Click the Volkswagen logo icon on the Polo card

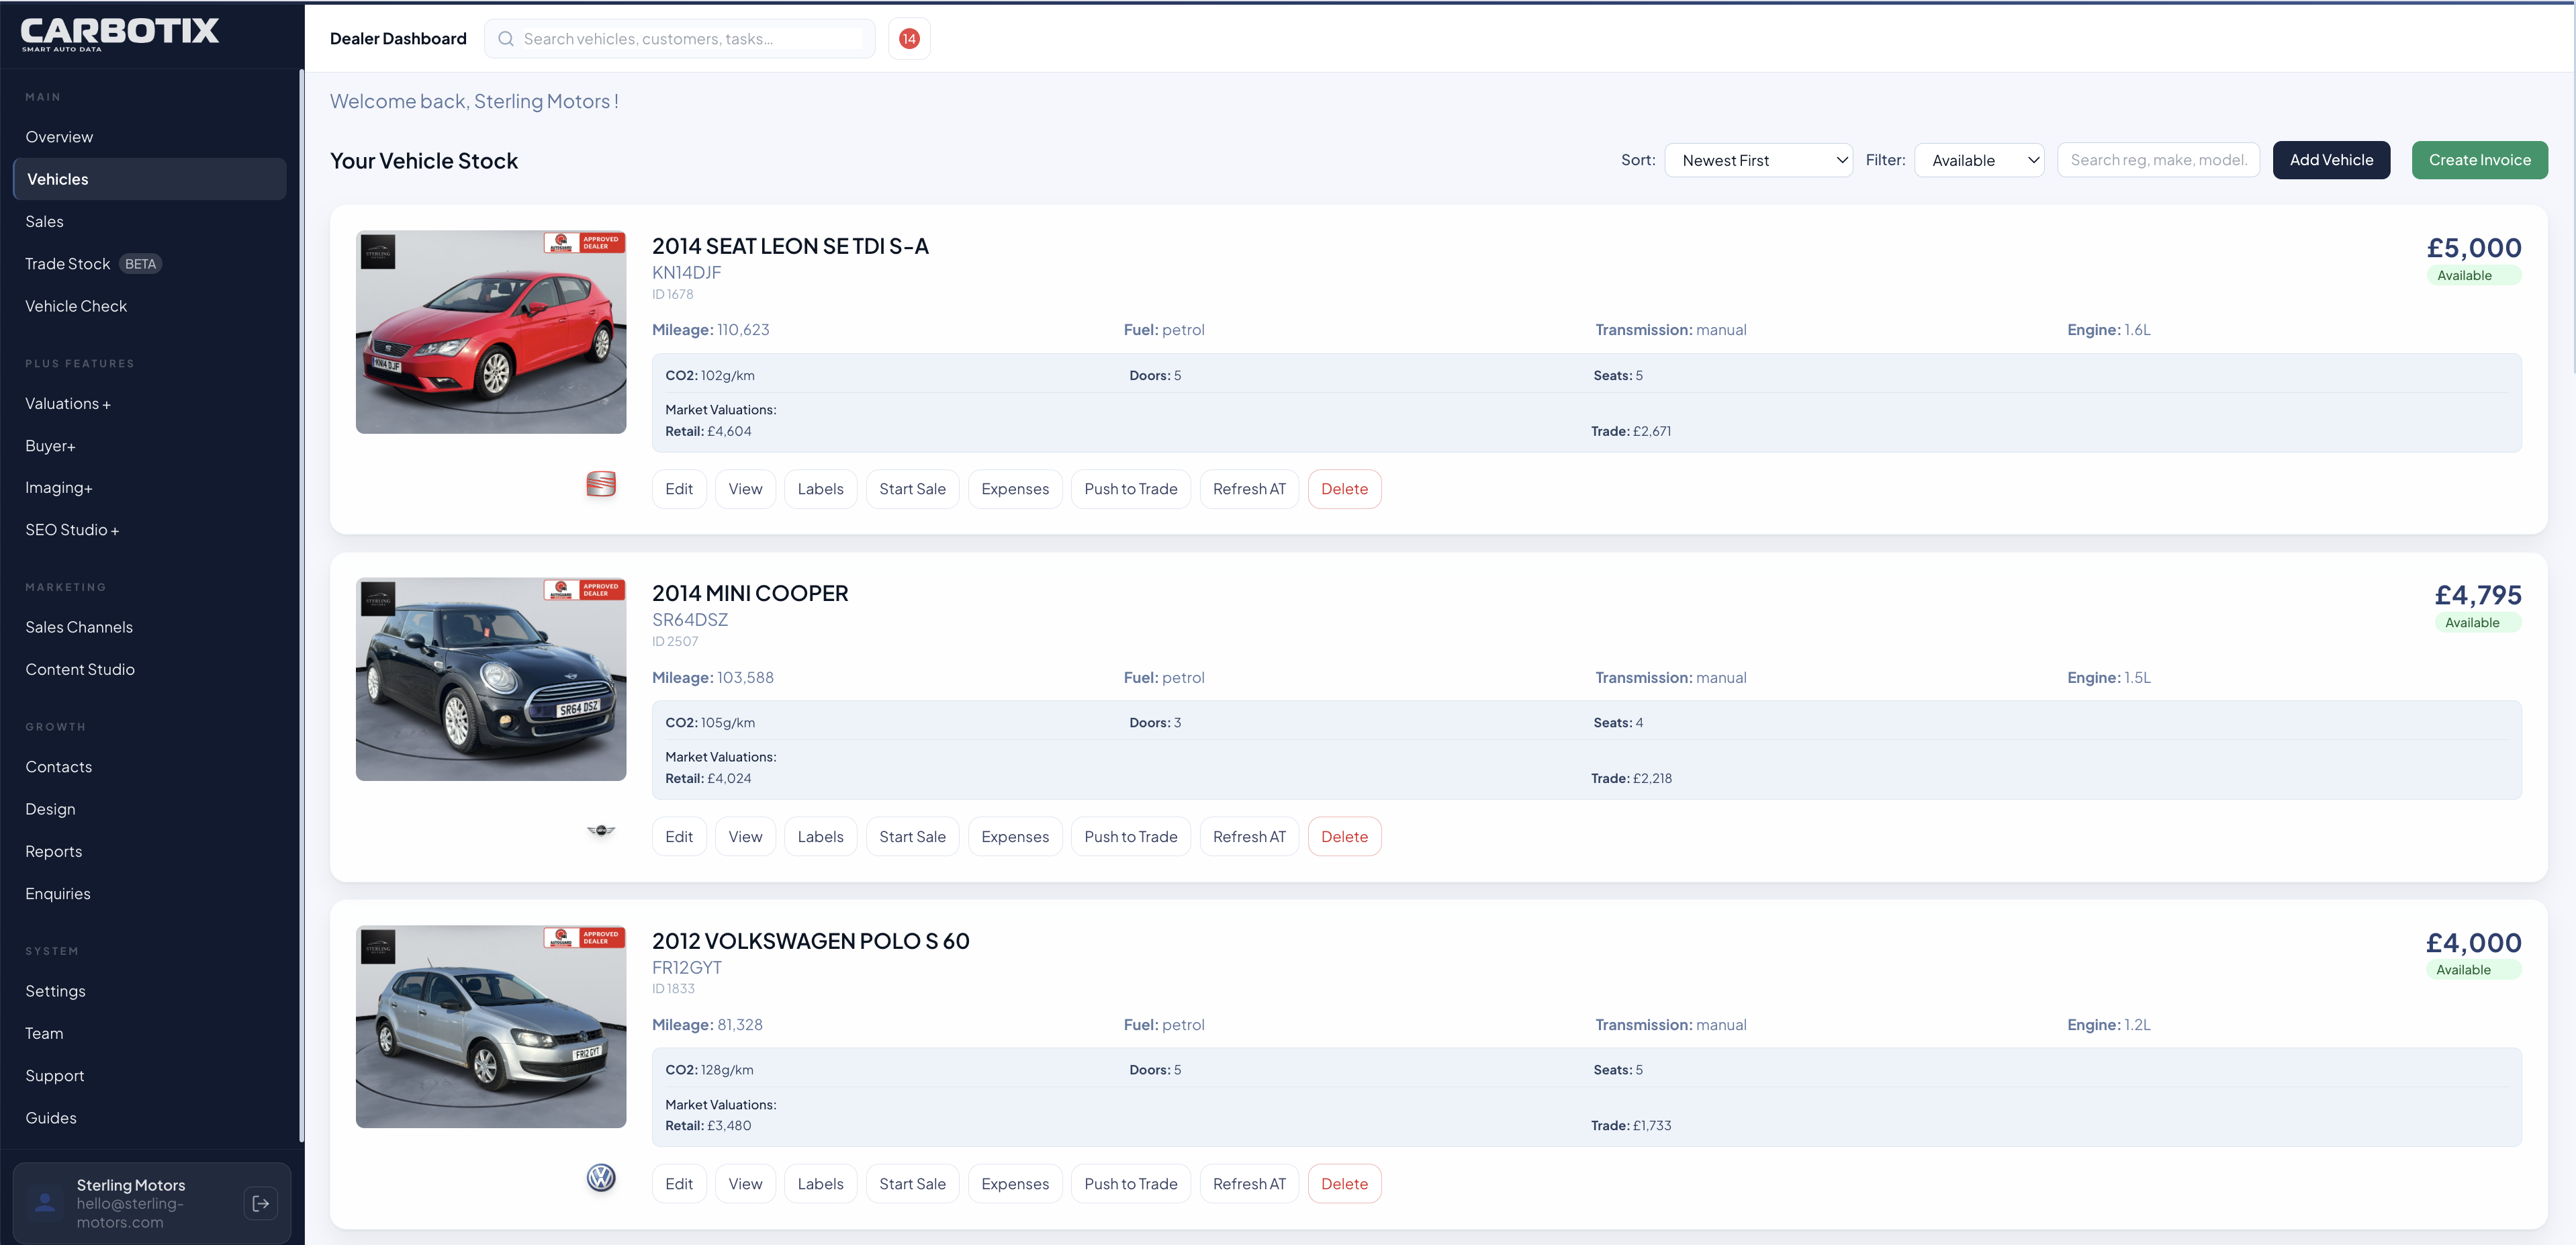tap(601, 1179)
